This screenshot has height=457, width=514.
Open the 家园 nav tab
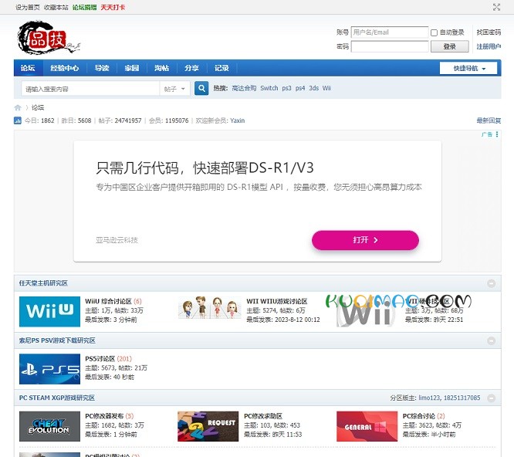[132, 68]
